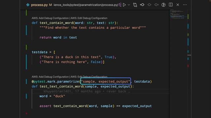
Task: Click AWS: Edit Debug Configuration above text_contain_word
Action: point(89,18)
